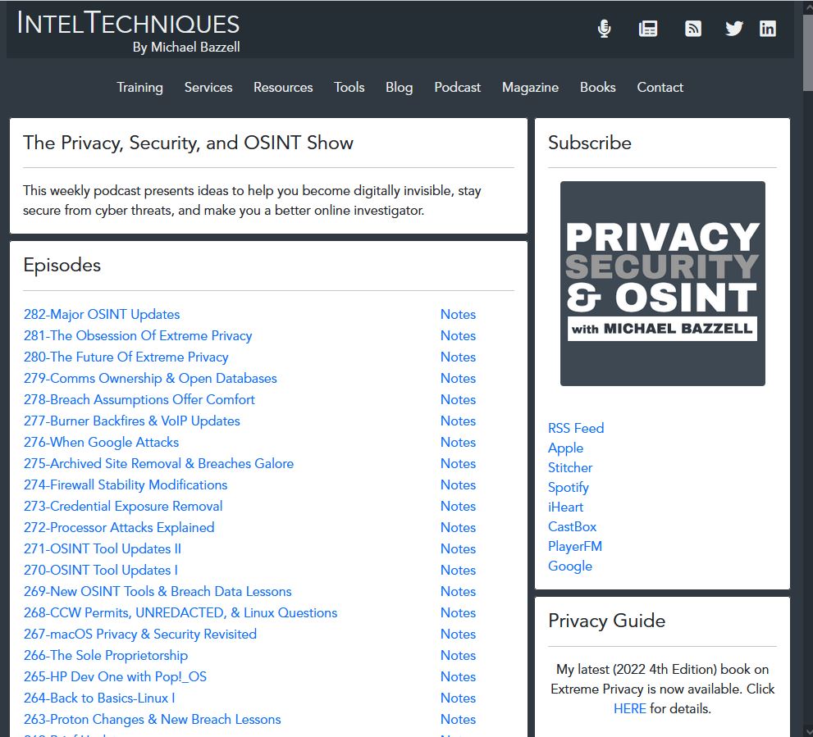Open the newspaper blog icon in header

coord(648,29)
